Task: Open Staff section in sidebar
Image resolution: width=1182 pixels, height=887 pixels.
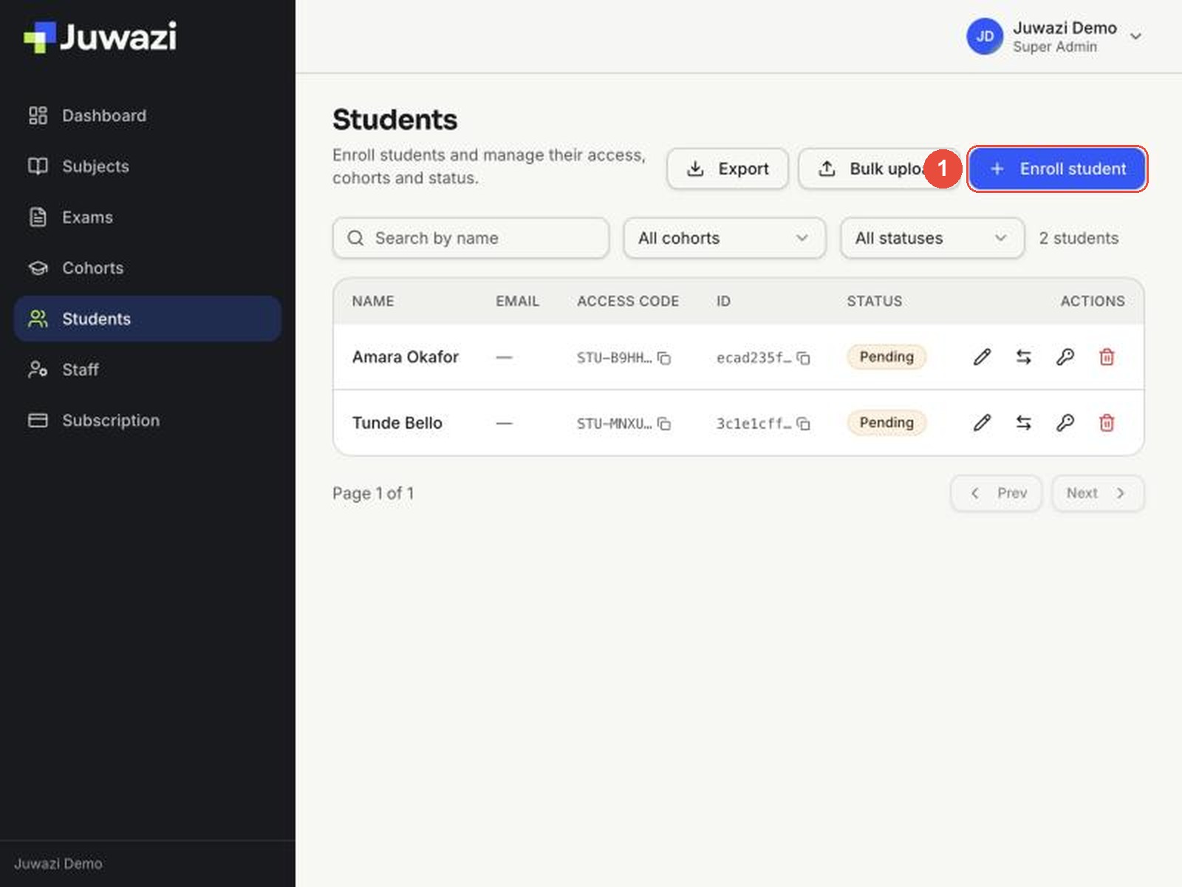Action: pos(148,370)
